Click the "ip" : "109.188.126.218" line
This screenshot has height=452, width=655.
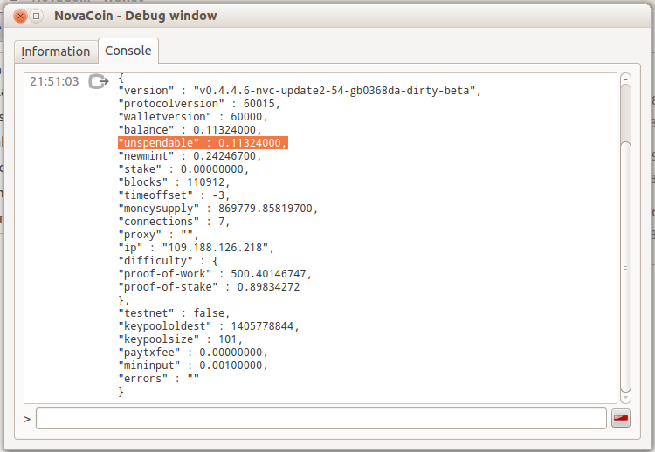196,248
